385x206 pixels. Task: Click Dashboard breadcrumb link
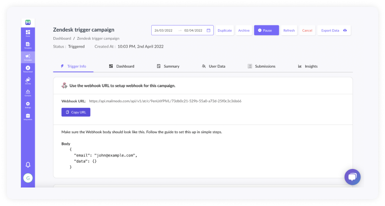(62, 38)
